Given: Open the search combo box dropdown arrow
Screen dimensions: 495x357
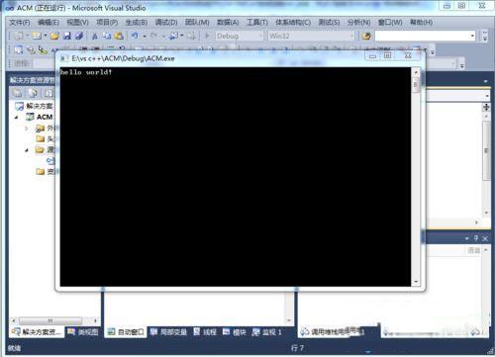Looking at the screenshot, I should click(472, 36).
